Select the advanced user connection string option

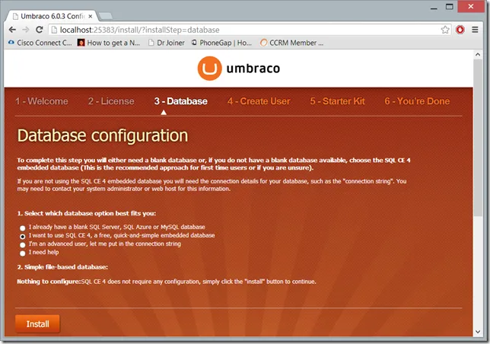[x=23, y=245]
